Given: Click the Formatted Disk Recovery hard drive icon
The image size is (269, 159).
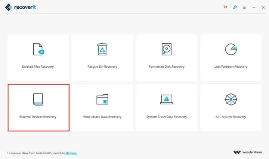Looking at the screenshot, I should [167, 49].
